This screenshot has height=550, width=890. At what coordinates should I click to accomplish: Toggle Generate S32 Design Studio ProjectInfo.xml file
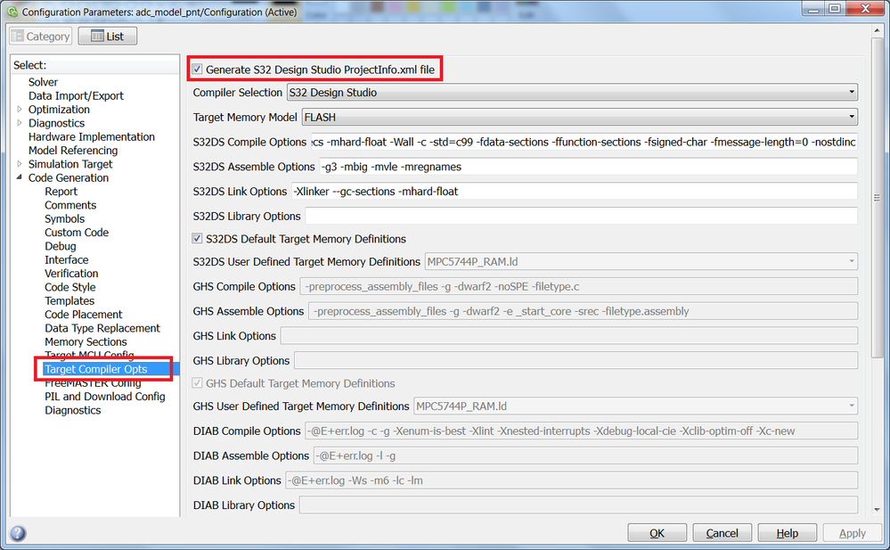[197, 70]
